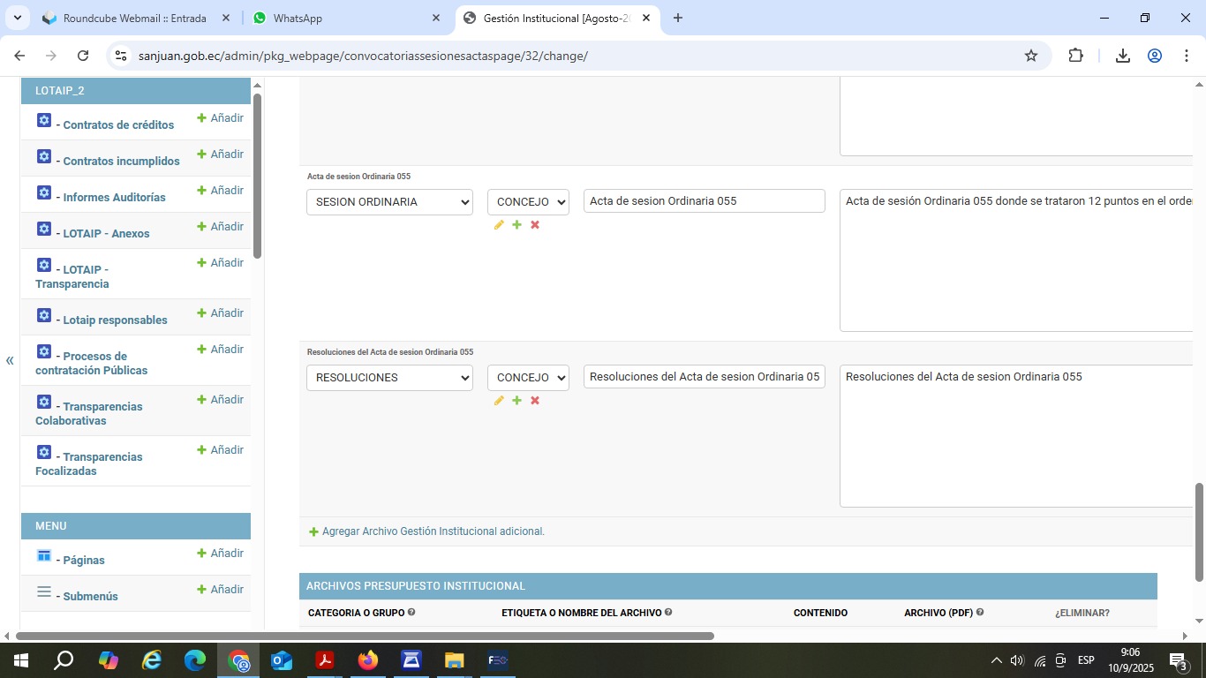1206x678 pixels.
Task: Click Agregar Archivo Gestión Institucional adicional link
Action: [x=433, y=531]
